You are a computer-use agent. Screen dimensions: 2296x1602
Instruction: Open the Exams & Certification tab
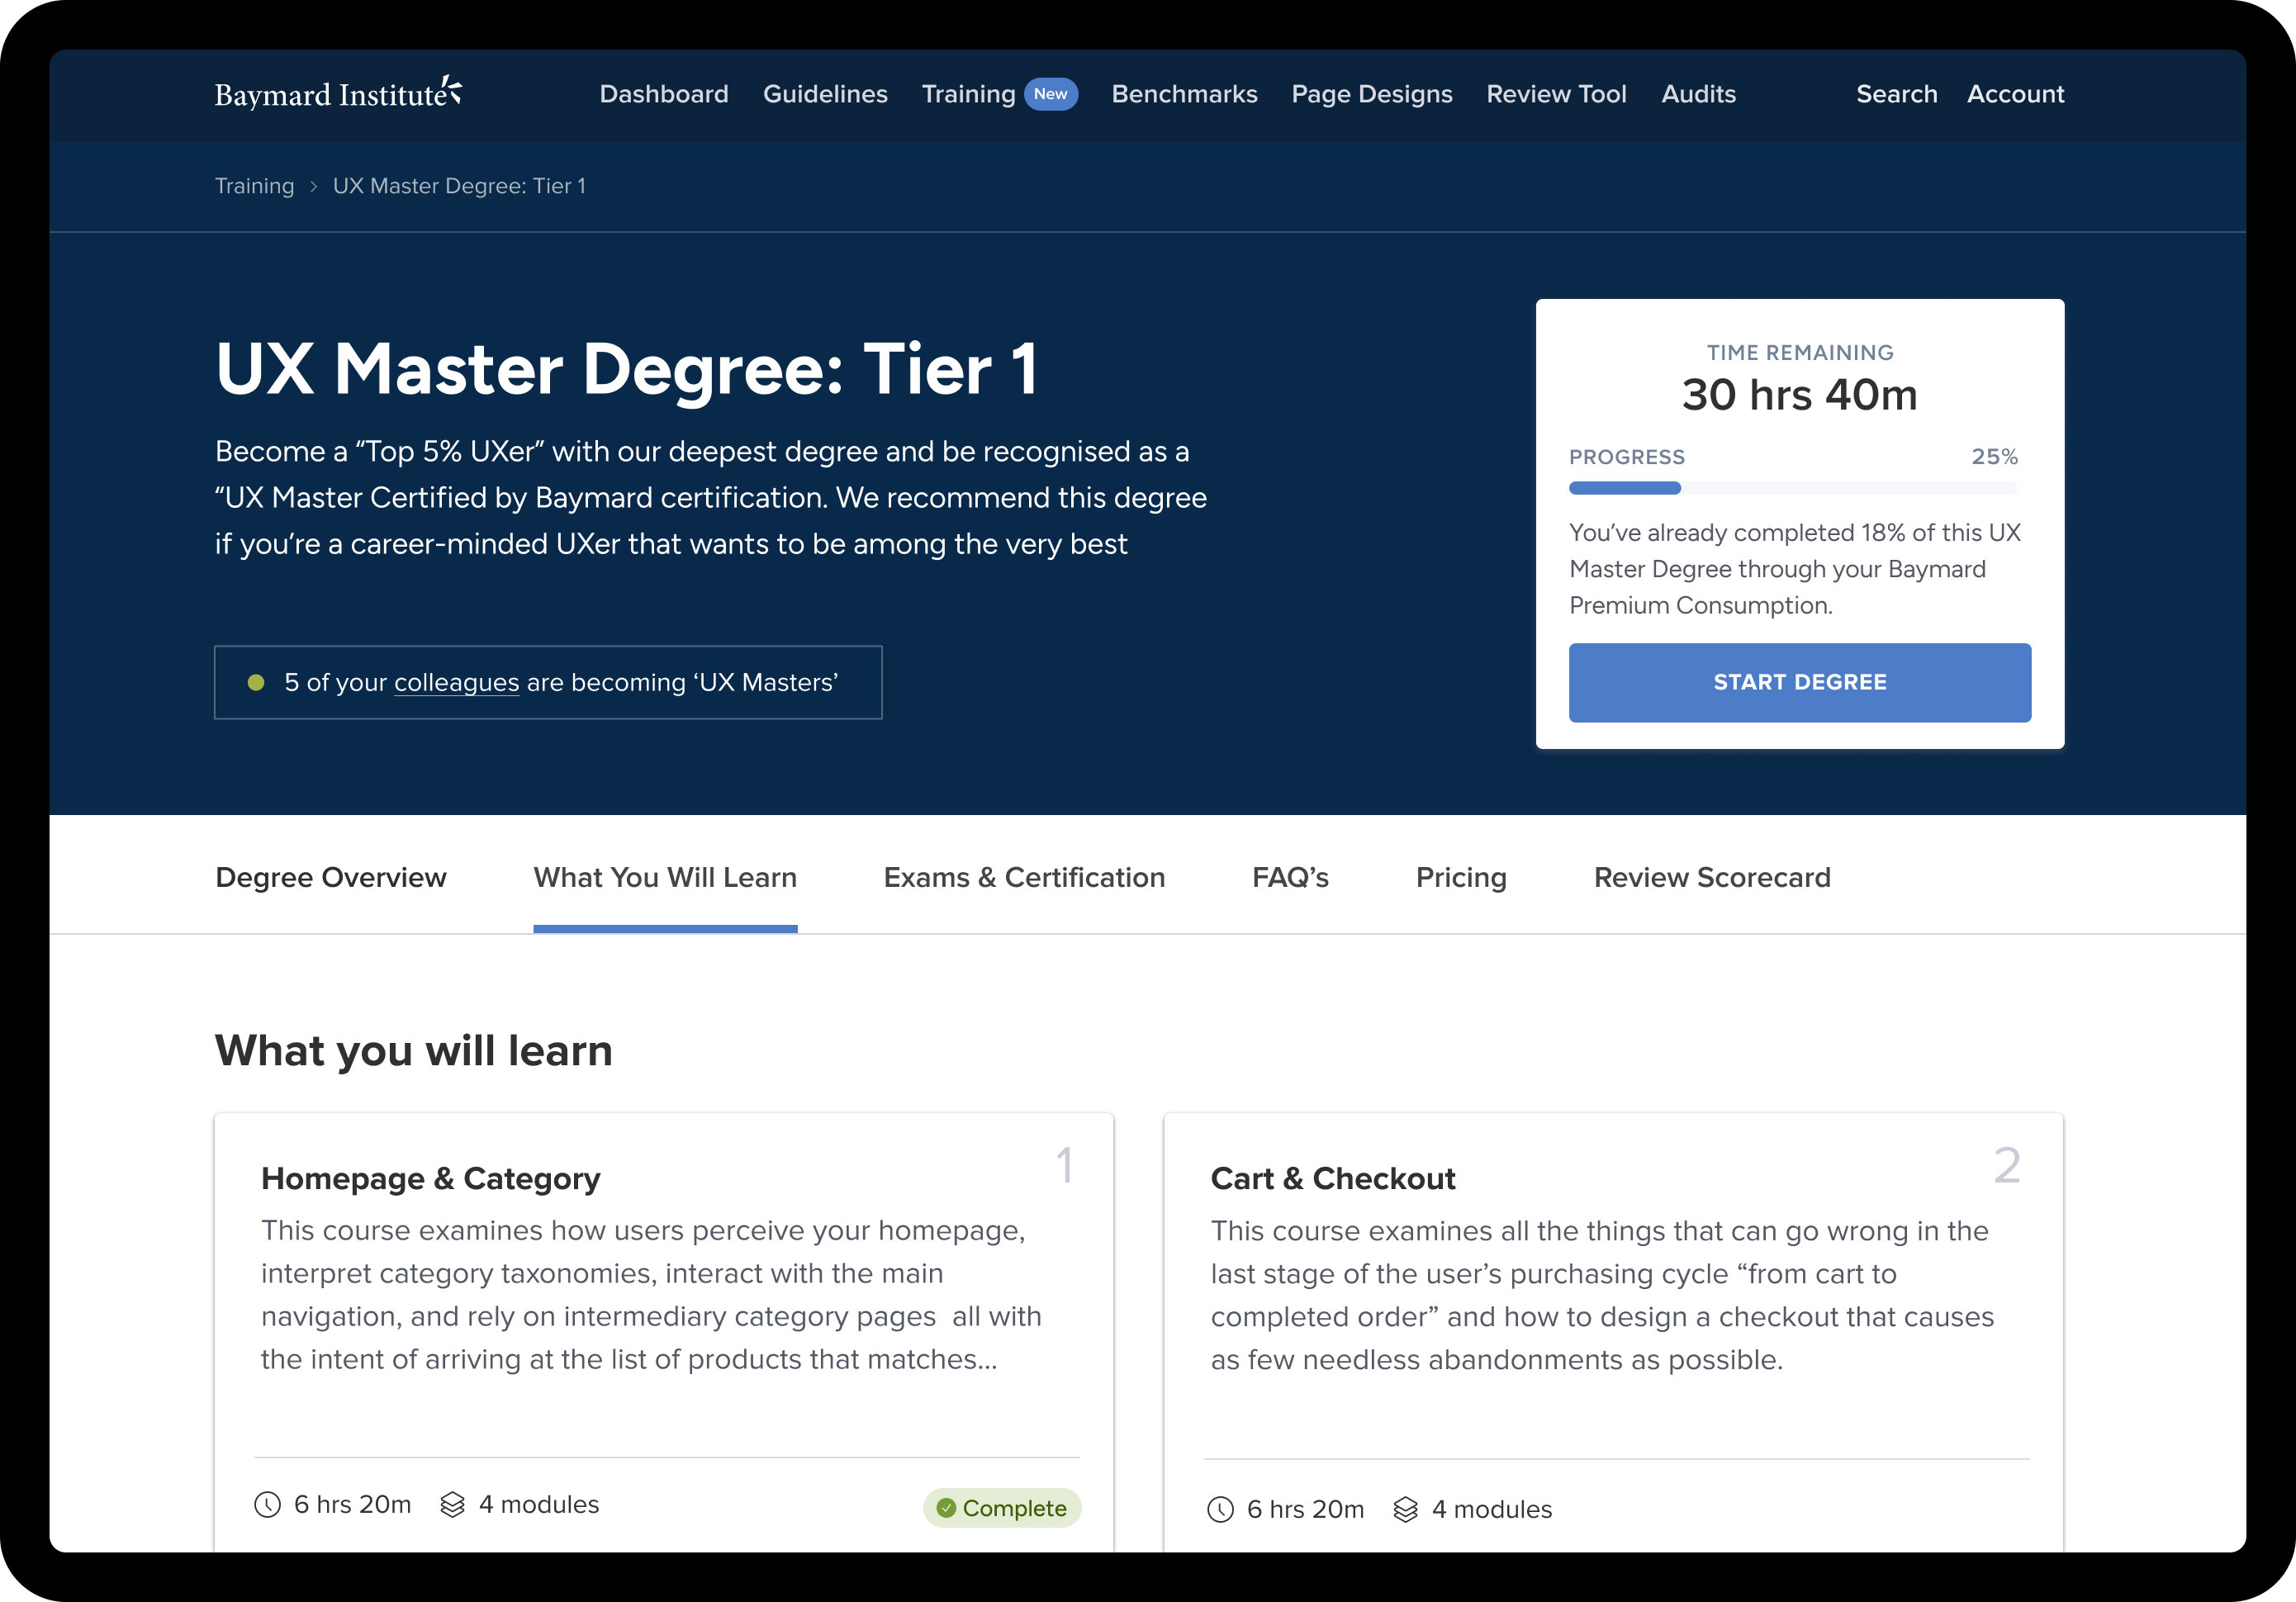pyautogui.click(x=1024, y=877)
